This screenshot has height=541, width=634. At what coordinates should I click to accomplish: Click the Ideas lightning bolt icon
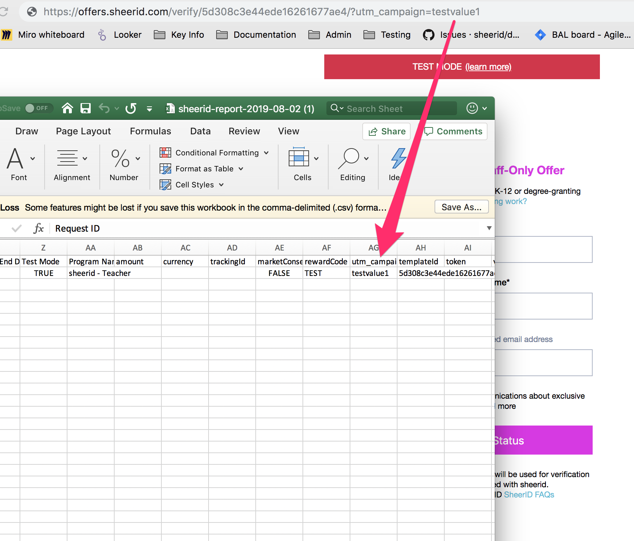point(399,158)
